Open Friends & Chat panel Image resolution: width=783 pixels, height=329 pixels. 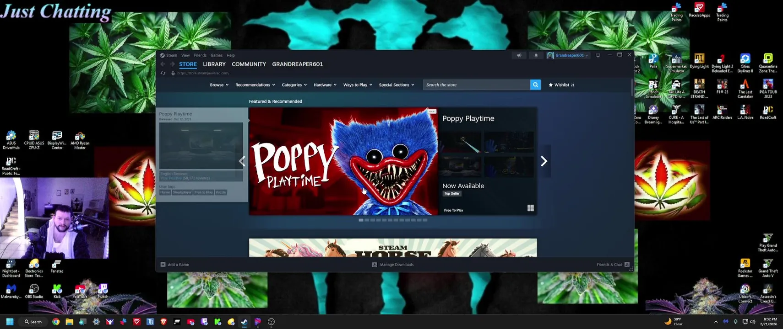613,265
